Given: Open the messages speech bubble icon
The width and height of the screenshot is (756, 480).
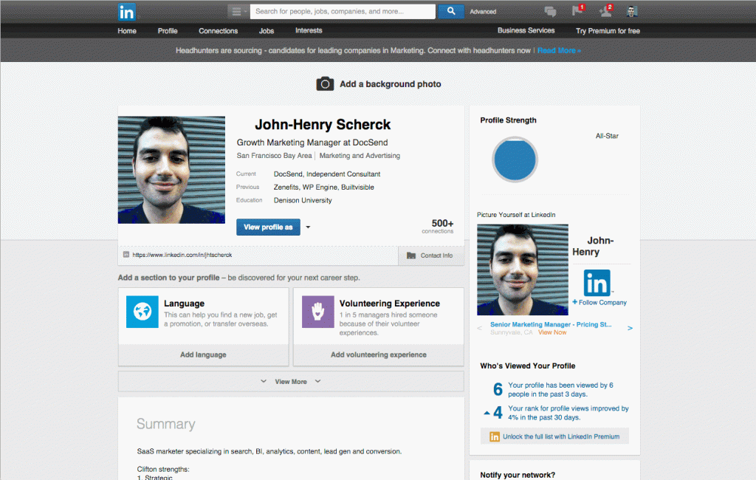Looking at the screenshot, I should tap(550, 11).
